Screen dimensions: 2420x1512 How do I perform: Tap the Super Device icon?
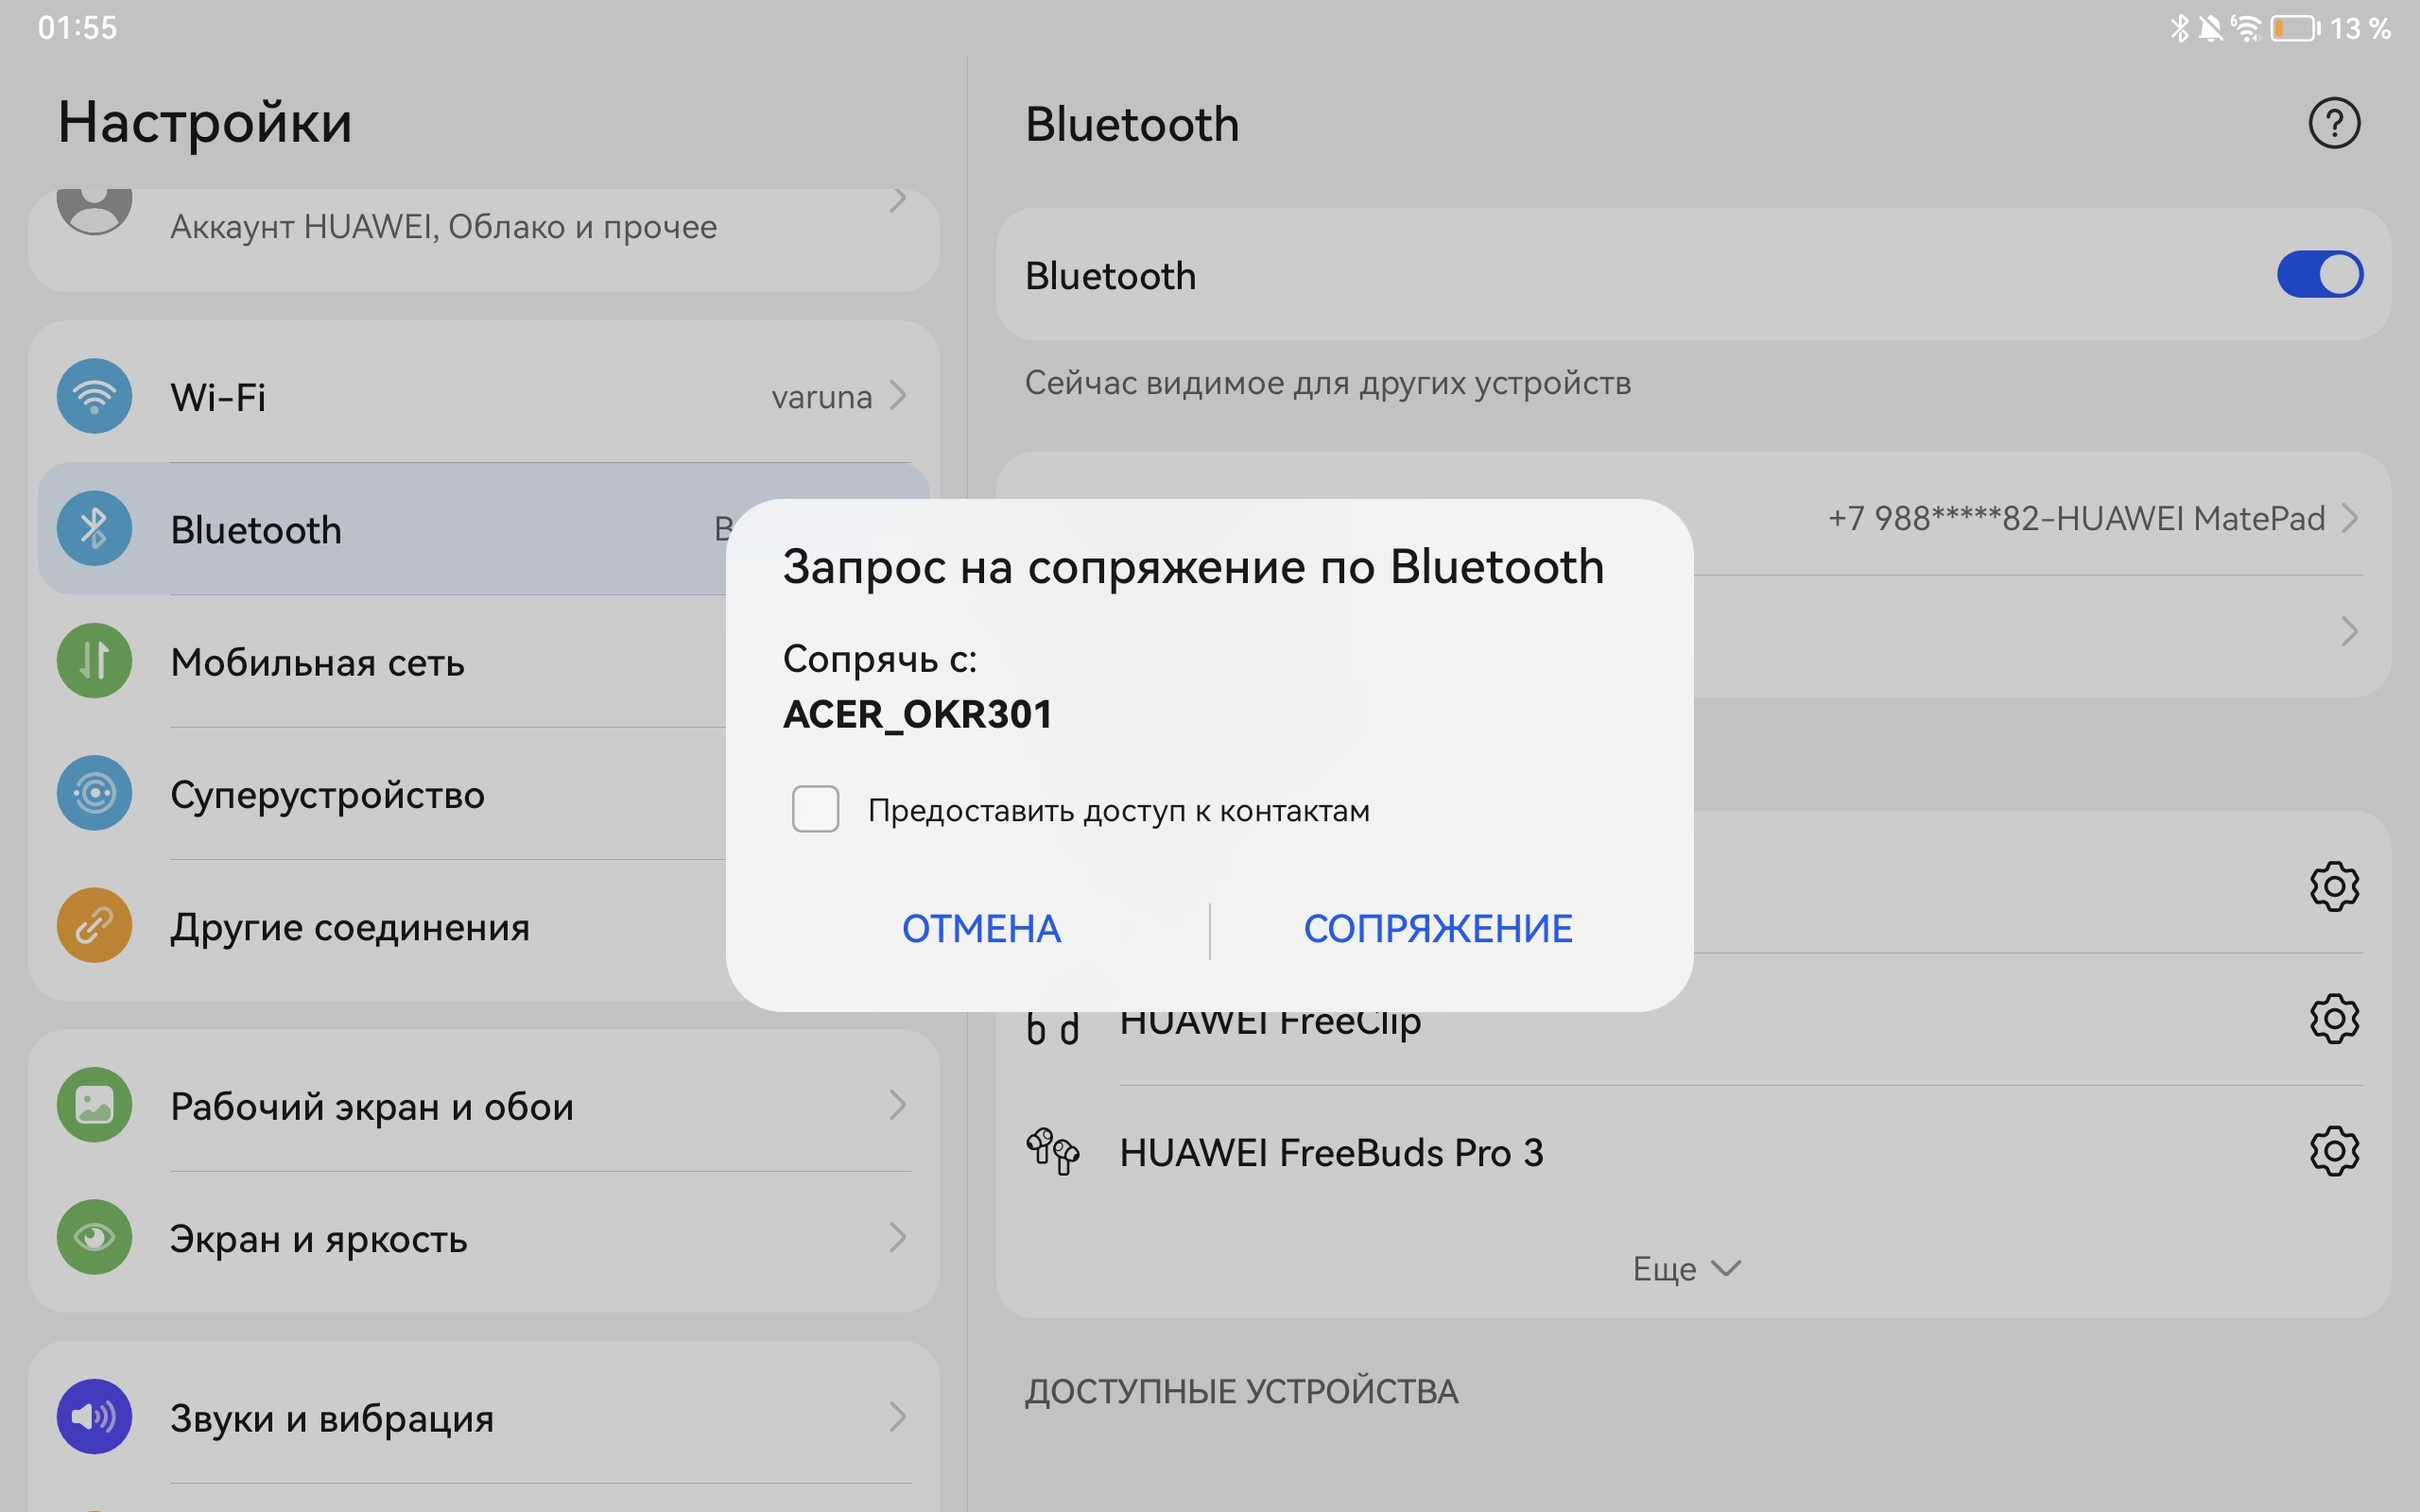94,793
